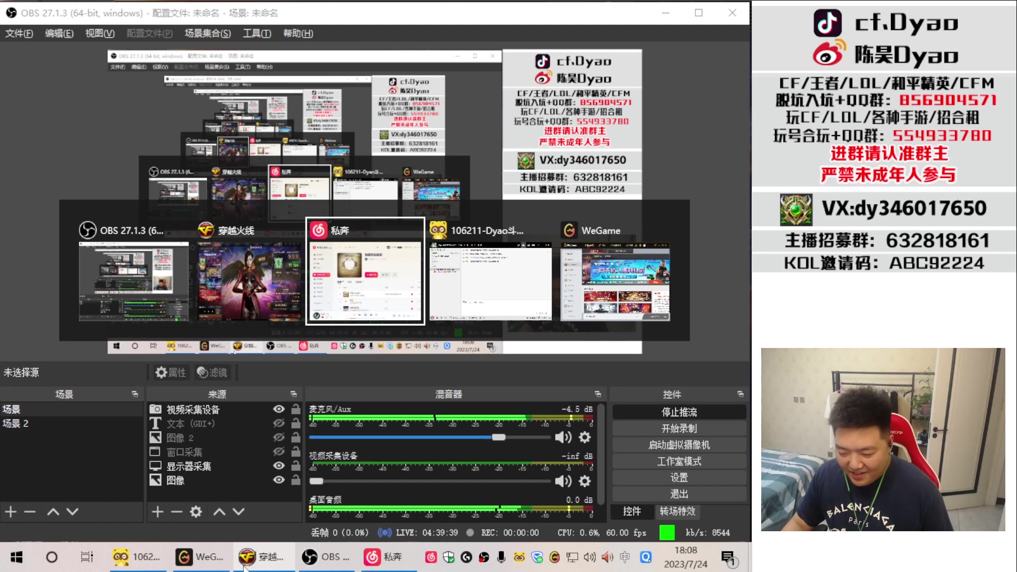The image size is (1017, 572).
Task: Pop out the 场景 dock panel
Action: (135, 394)
